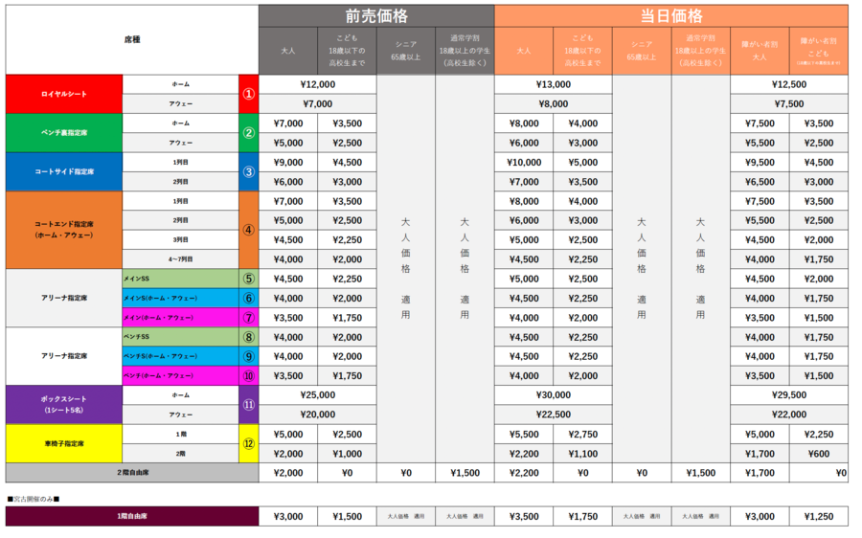Click the circled number ⑦ on magenta
862x538 pixels.
248,318
